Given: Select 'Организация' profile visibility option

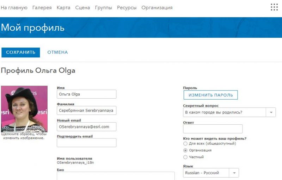Looking at the screenshot, I should click(x=185, y=150).
